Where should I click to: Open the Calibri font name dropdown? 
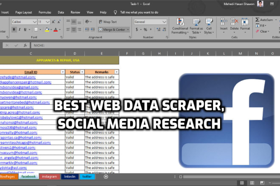tap(34, 22)
